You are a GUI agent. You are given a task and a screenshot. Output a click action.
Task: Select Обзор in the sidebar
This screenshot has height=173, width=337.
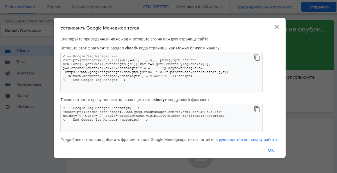27,51
